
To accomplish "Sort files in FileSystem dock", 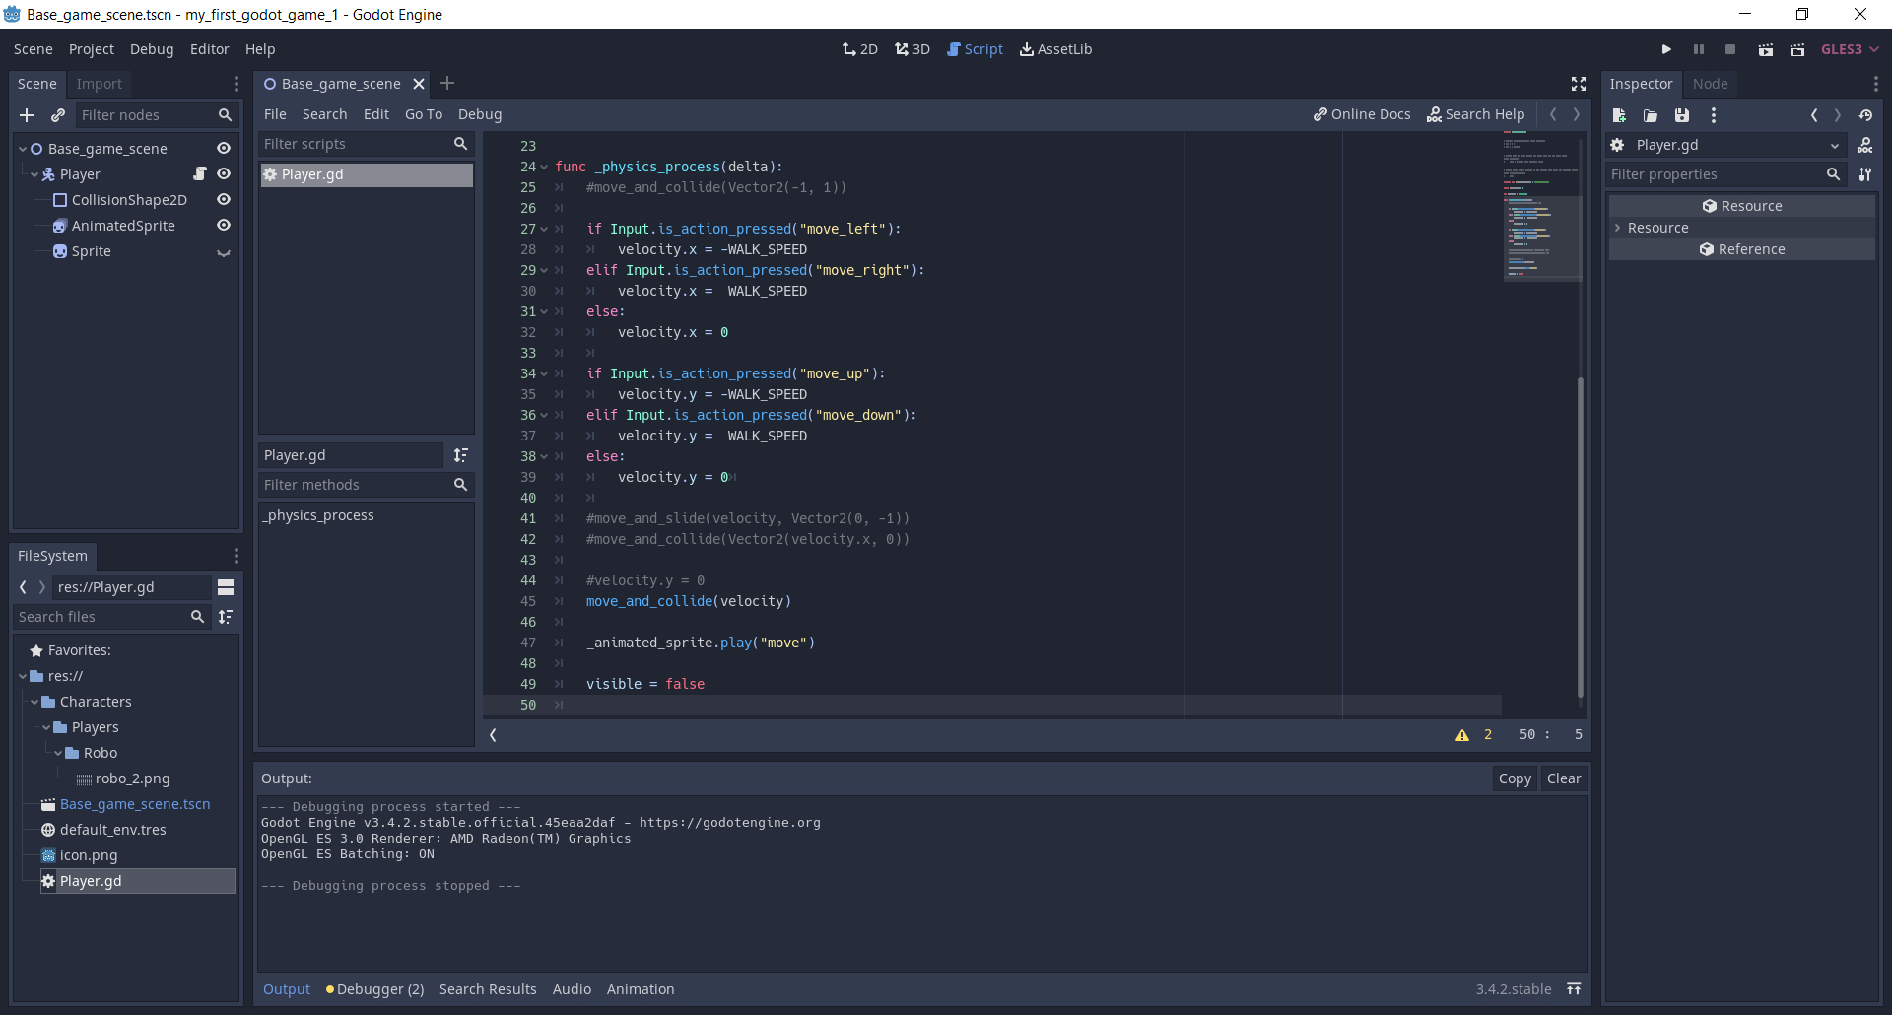I will [226, 617].
